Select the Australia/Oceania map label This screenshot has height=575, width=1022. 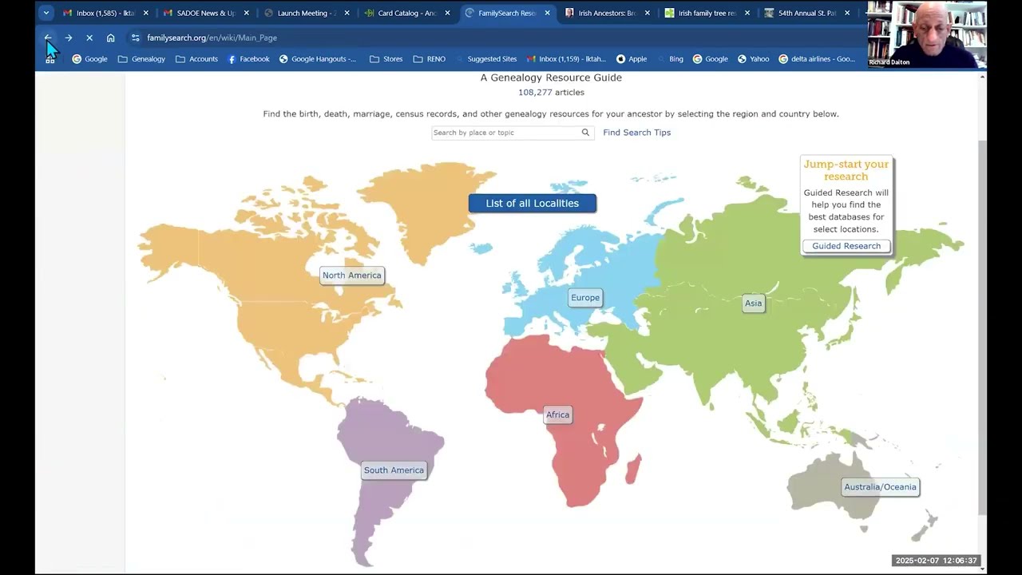coord(880,487)
